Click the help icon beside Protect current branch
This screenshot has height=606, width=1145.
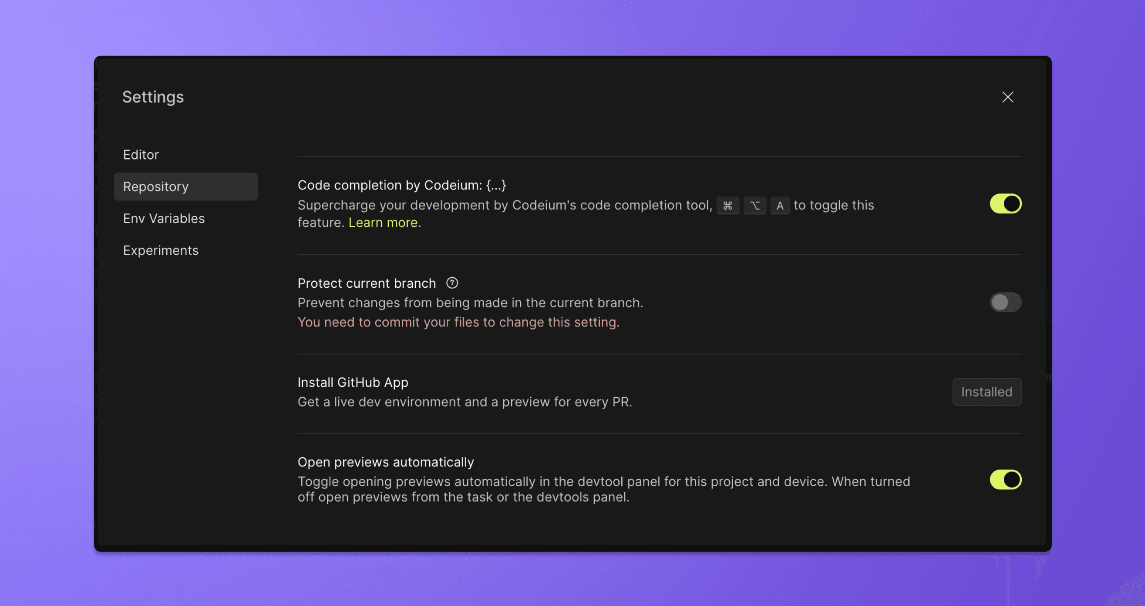[452, 283]
